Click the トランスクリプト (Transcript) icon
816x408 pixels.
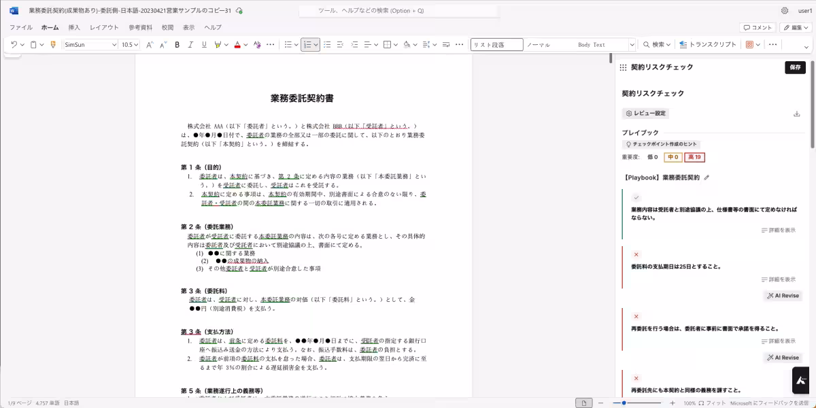[683, 44]
